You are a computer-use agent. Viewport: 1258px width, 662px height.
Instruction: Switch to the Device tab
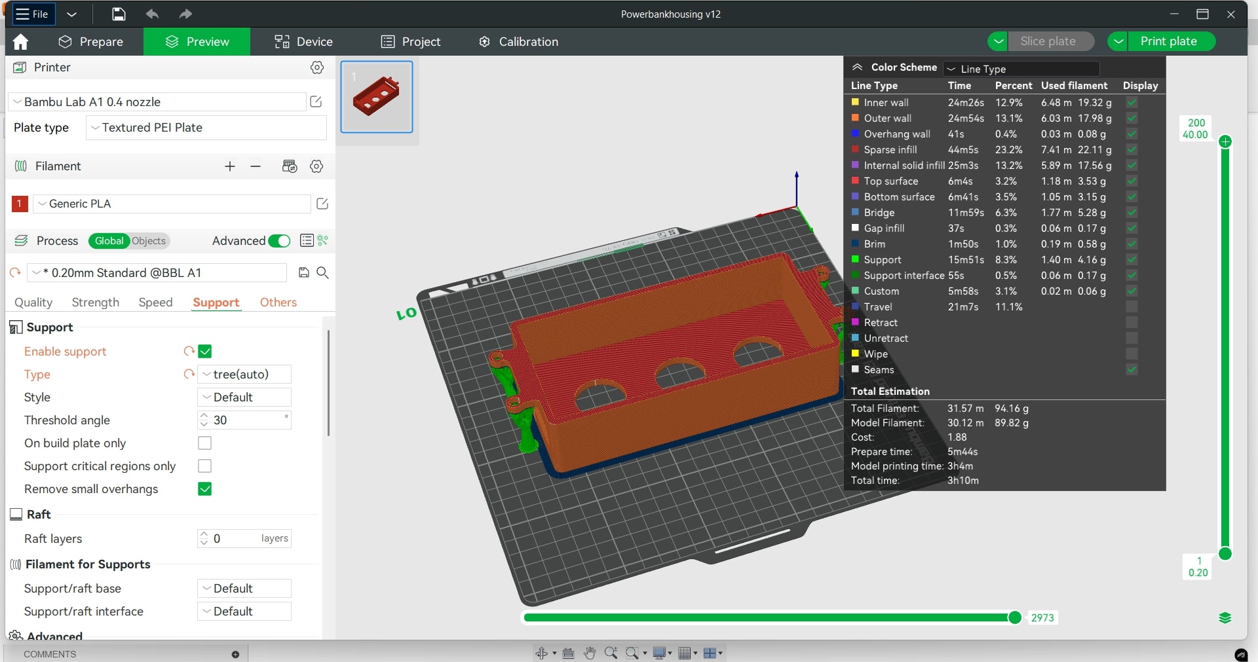pyautogui.click(x=304, y=42)
